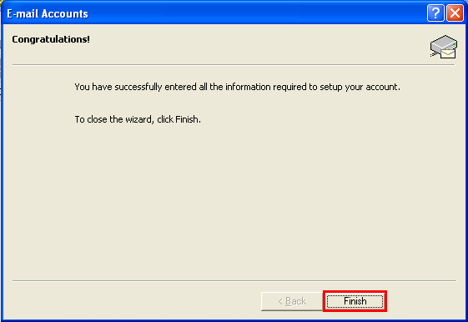
Task: Click the word Finish in the instruction sentence
Action: pyautogui.click(x=187, y=119)
